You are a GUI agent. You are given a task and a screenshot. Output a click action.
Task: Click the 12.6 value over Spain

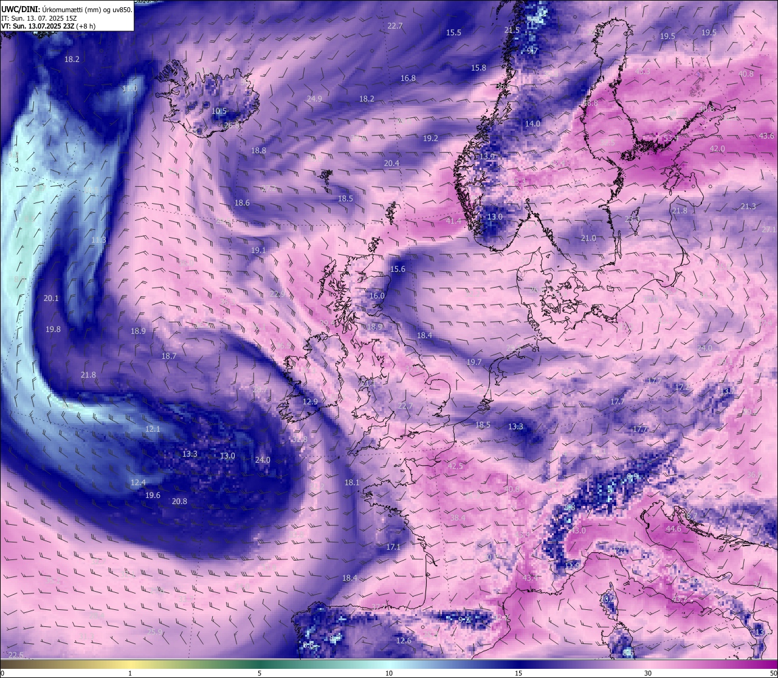point(404,641)
